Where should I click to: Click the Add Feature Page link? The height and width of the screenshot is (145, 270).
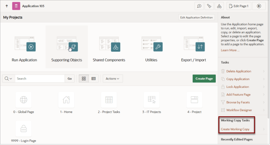pos(238,94)
